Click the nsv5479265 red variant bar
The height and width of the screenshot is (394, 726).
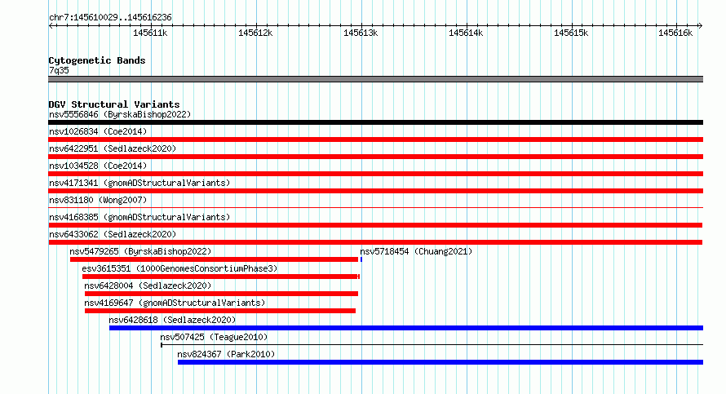[214, 259]
